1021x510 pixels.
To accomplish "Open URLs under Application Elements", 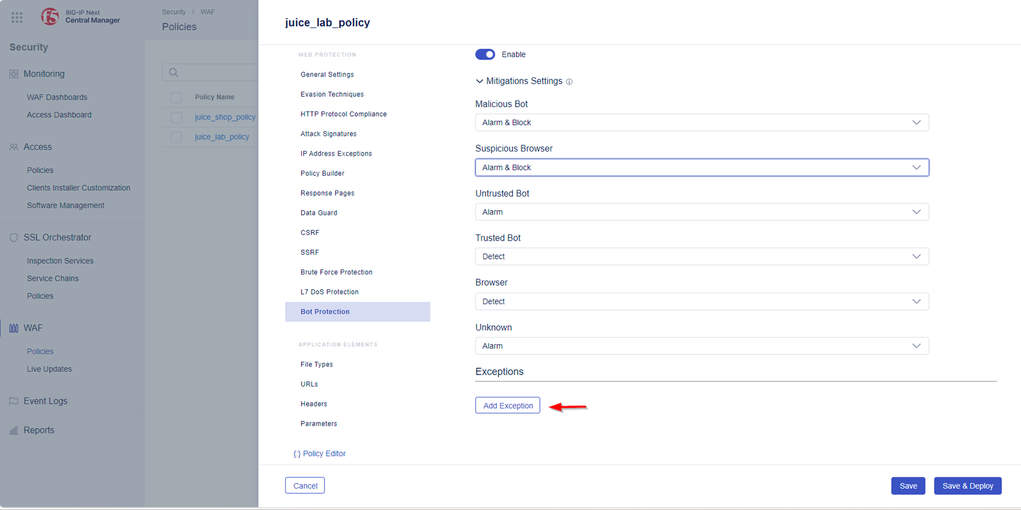I will [309, 384].
